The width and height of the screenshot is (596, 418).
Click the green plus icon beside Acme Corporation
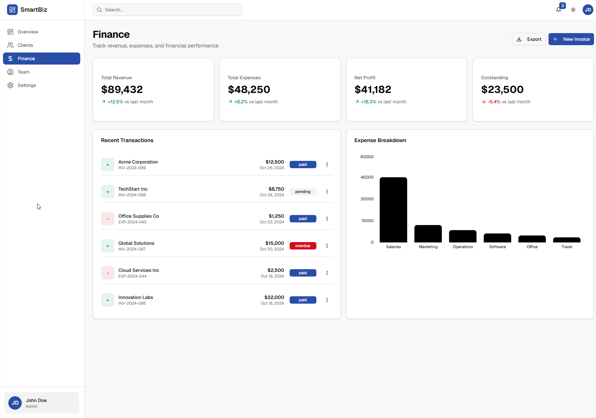(107, 165)
